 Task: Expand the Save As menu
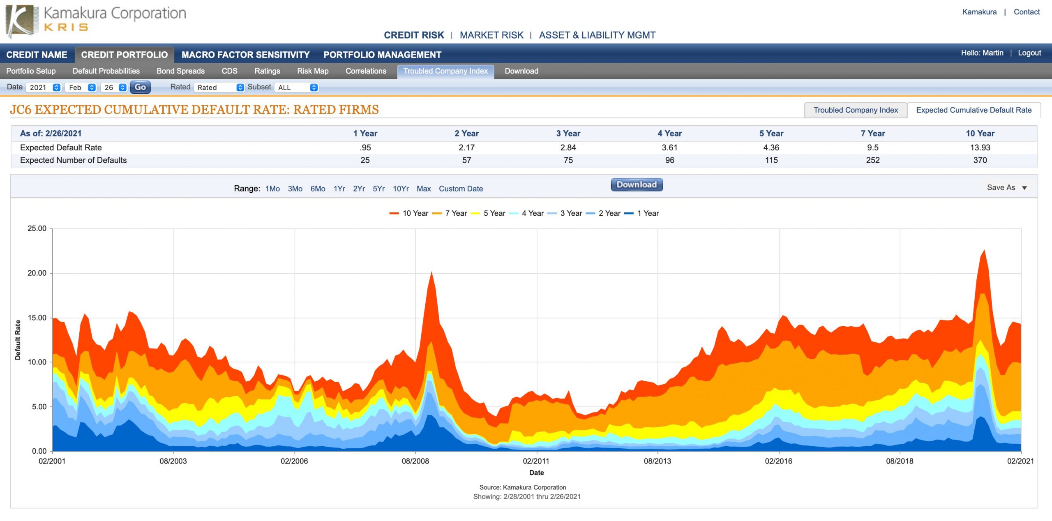(x=1007, y=188)
